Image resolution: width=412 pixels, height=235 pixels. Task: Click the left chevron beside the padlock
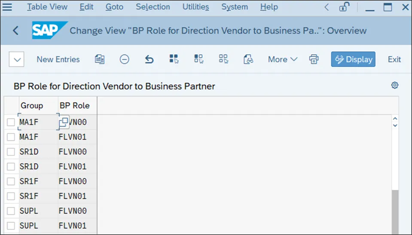327,7
